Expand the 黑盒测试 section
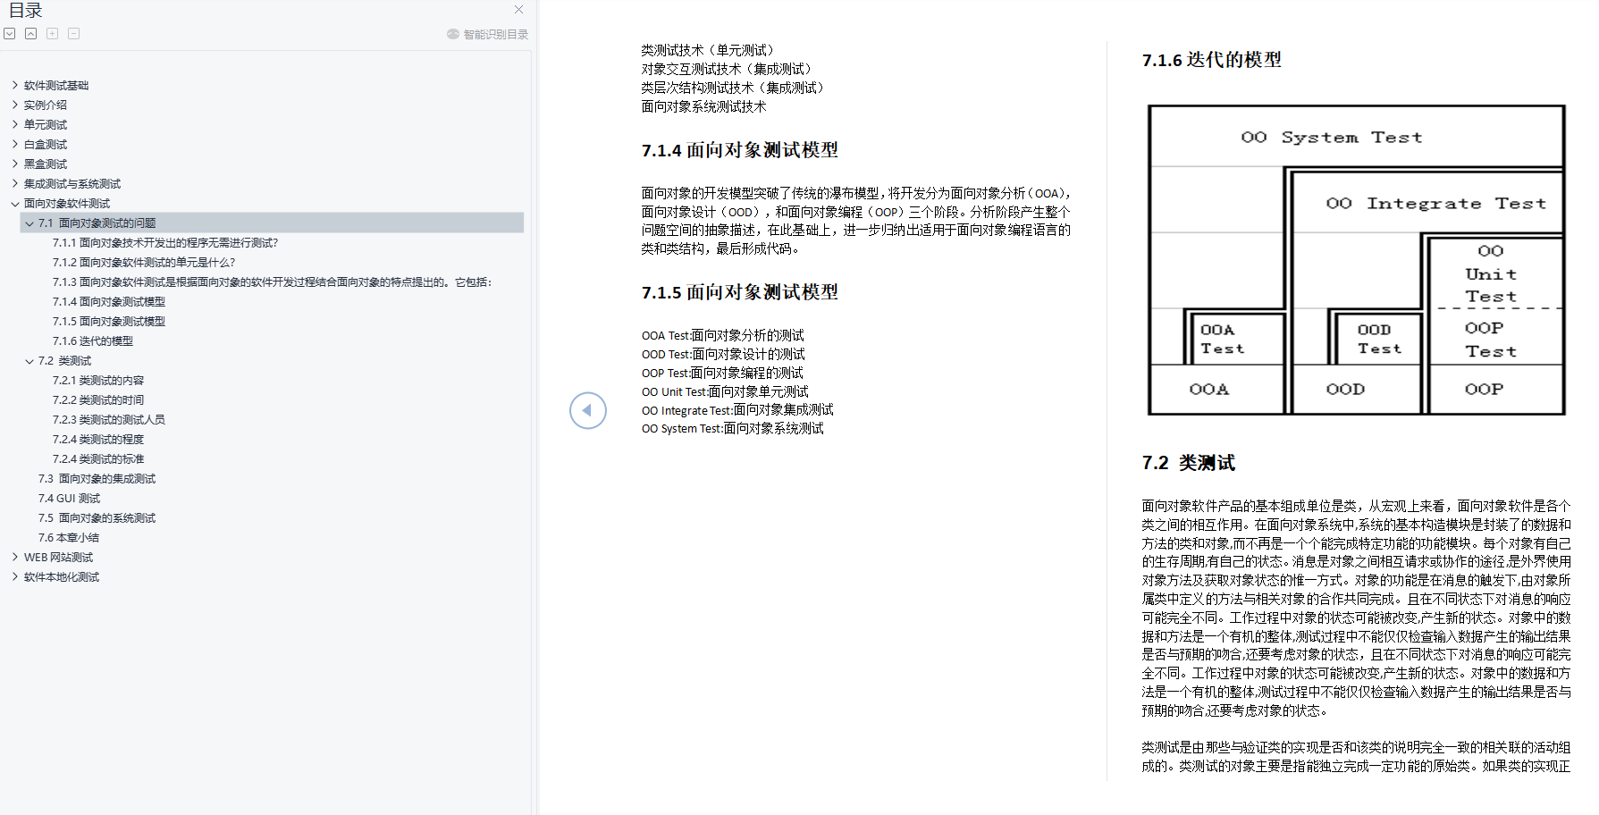1599x815 pixels. click(14, 164)
